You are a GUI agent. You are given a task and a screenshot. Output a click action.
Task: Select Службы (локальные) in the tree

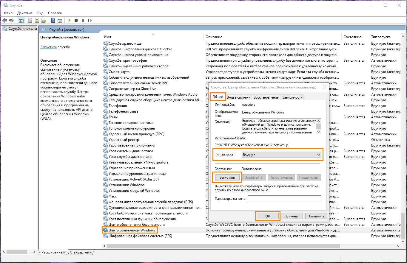tap(20, 29)
